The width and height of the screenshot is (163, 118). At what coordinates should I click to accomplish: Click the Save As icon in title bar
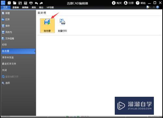(25, 3)
